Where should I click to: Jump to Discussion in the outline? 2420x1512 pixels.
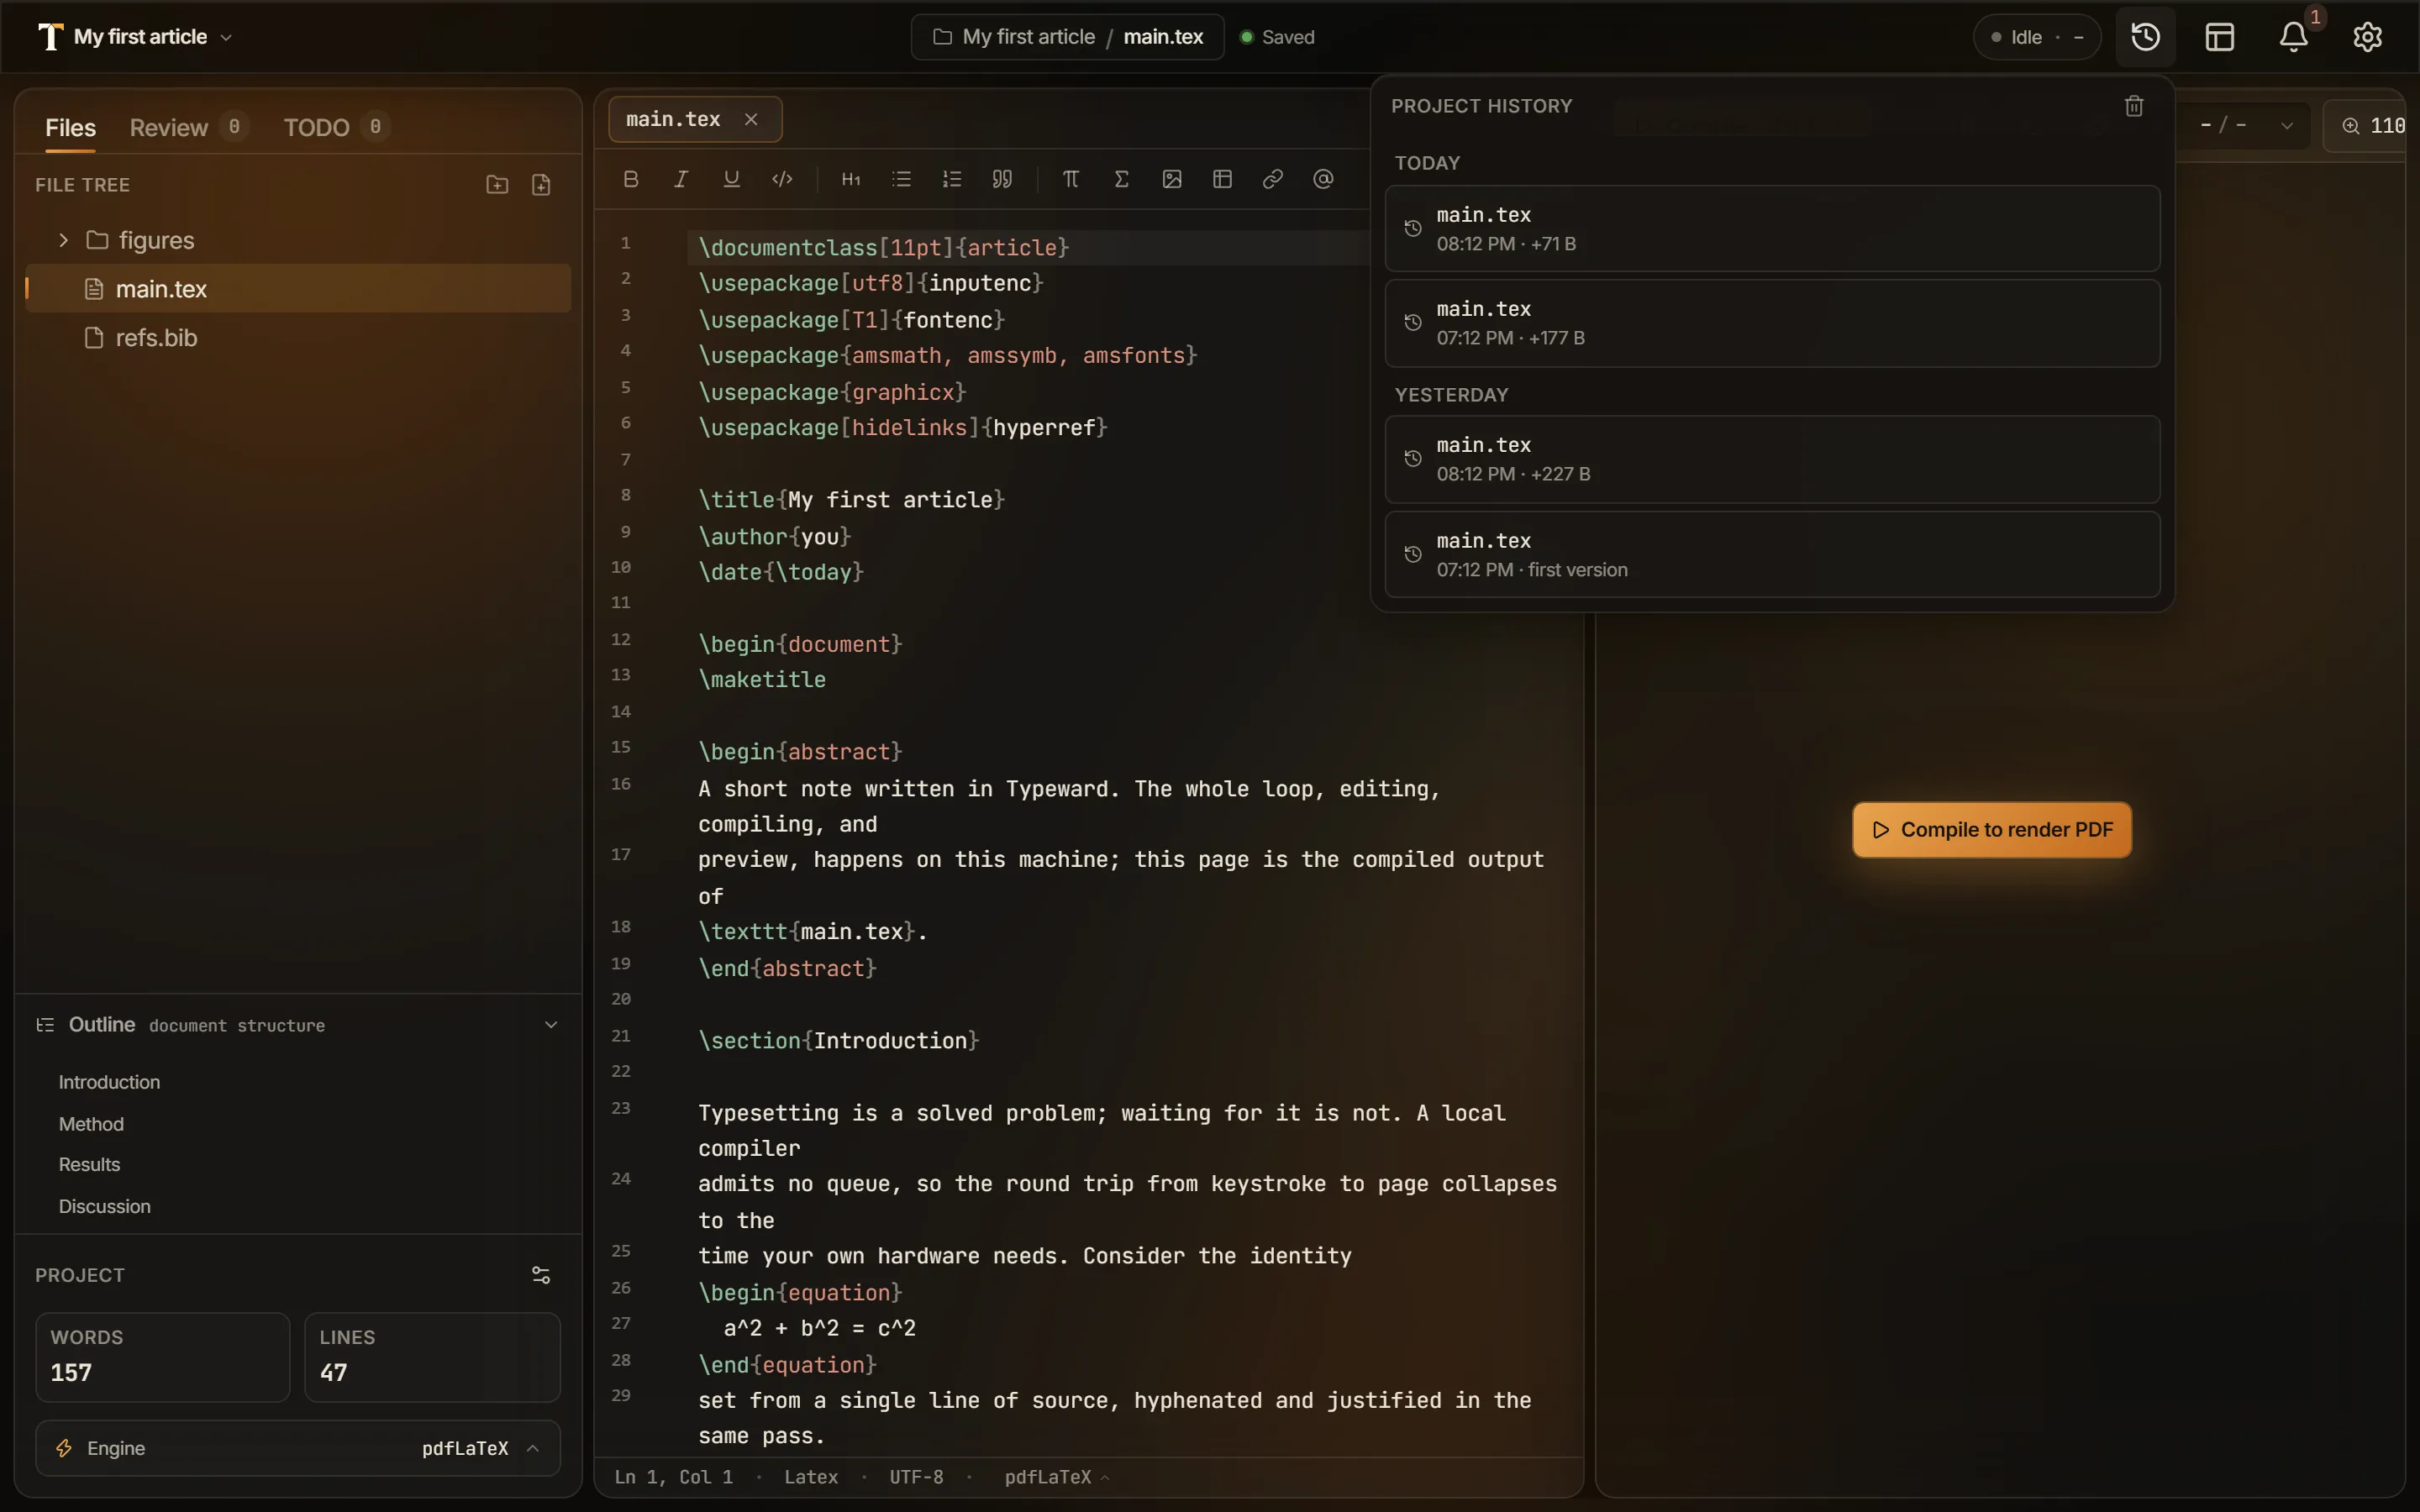coord(104,1207)
